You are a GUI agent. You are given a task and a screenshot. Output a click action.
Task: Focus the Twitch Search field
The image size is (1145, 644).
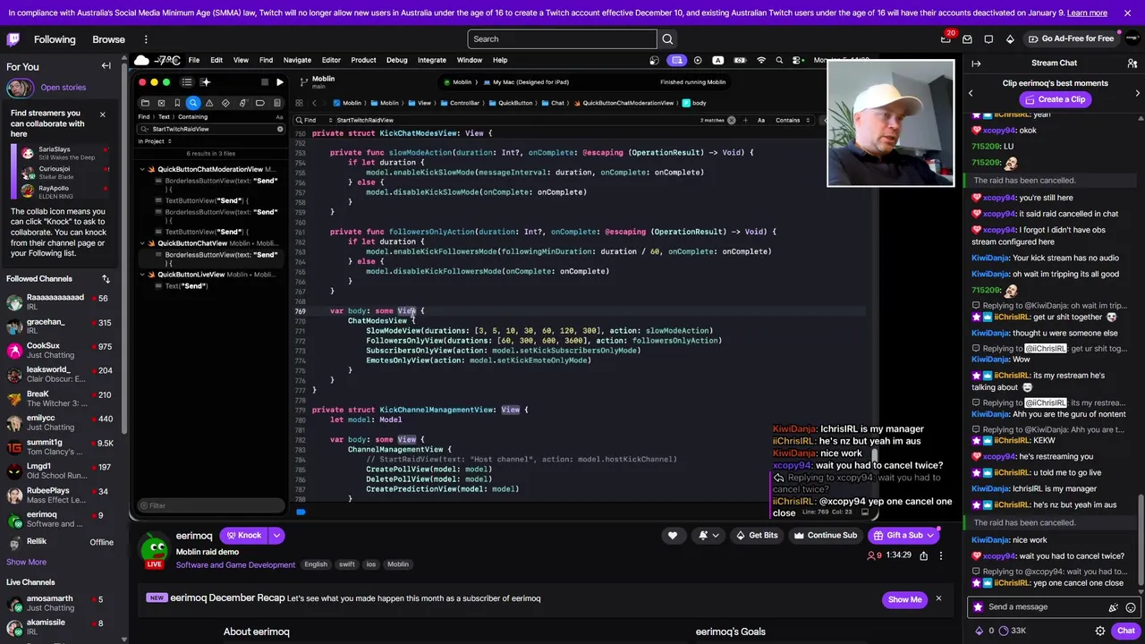562,38
